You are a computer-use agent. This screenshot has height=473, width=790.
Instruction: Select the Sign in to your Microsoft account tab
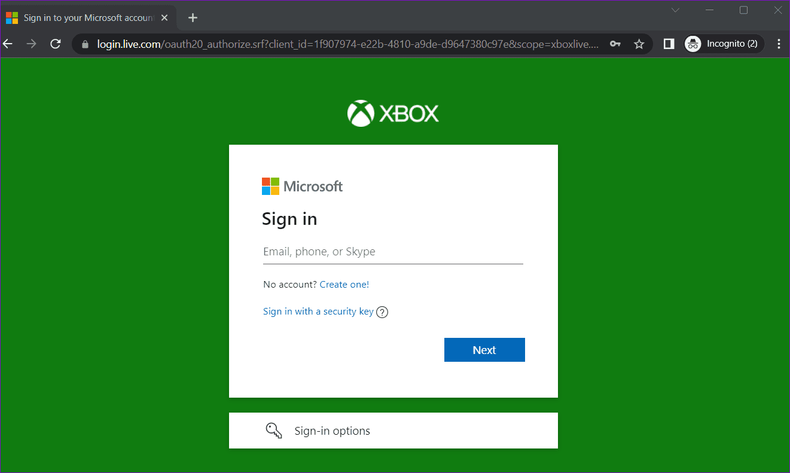89,18
